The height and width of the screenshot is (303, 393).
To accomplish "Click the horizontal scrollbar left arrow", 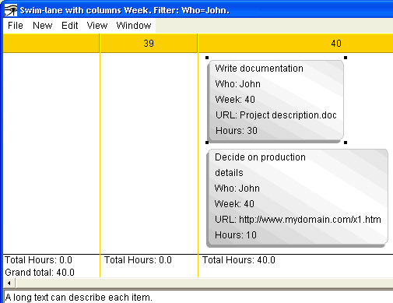I will tap(9, 283).
